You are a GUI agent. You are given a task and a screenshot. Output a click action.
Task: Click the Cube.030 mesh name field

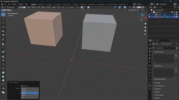(165, 48)
